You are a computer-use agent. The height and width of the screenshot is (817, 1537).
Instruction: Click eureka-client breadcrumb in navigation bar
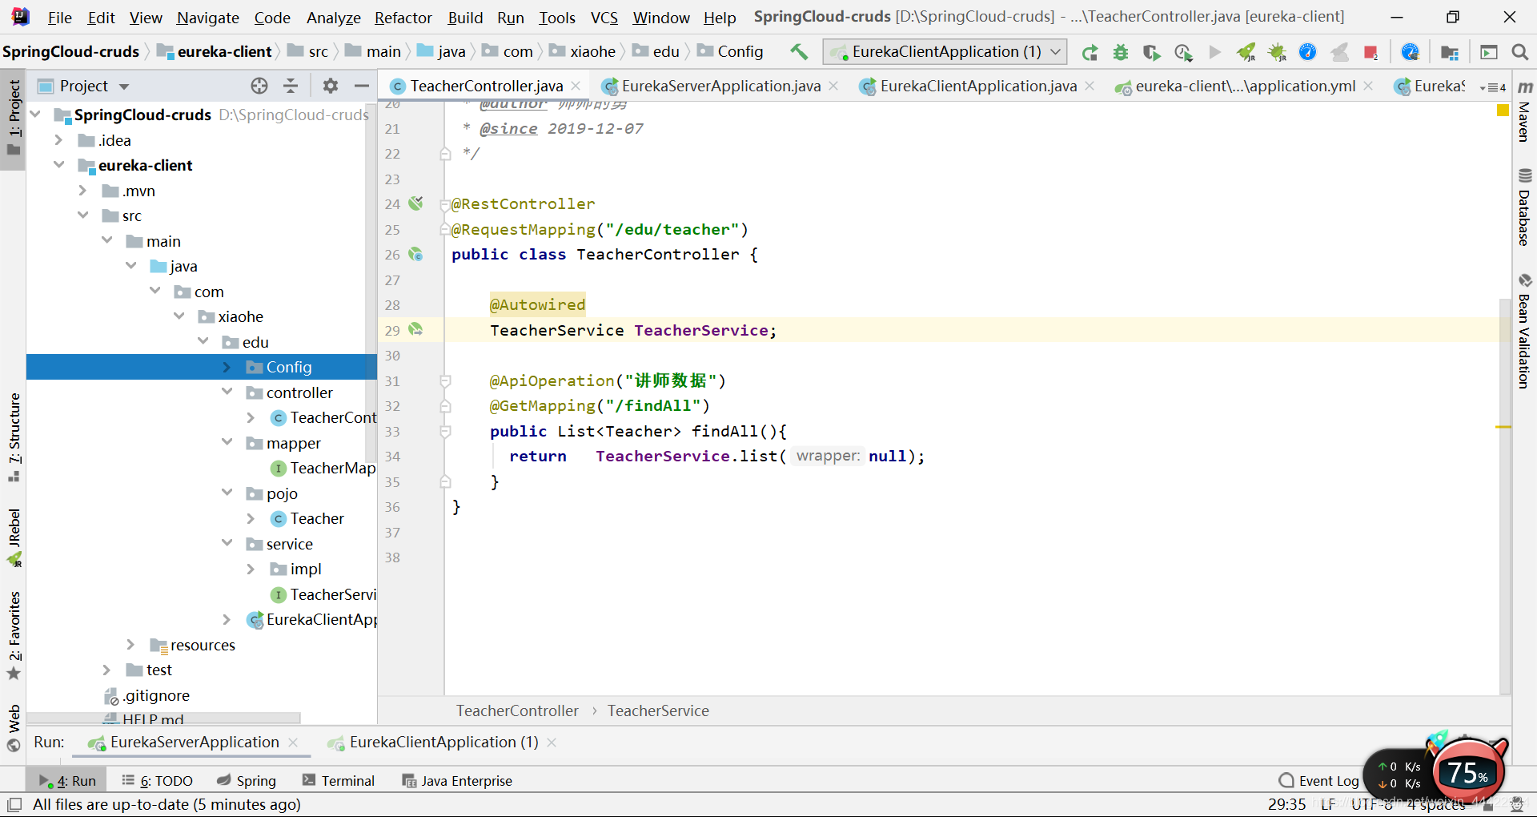215,51
